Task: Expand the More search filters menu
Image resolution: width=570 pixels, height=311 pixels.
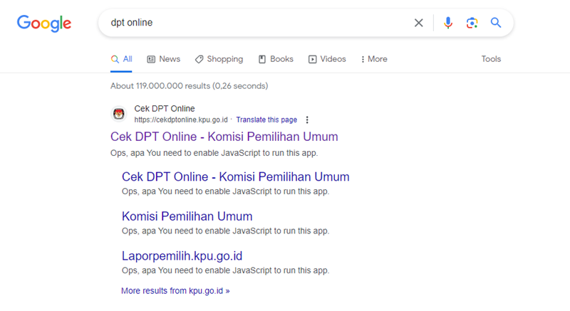Action: click(374, 59)
